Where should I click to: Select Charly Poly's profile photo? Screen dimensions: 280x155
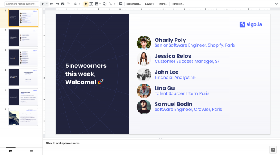tap(144, 43)
